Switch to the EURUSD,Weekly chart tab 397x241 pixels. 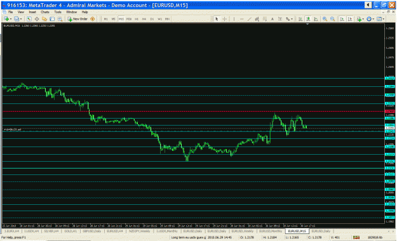pyautogui.click(x=242, y=231)
